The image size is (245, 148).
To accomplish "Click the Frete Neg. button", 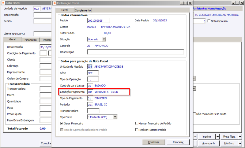I will (229, 137).
